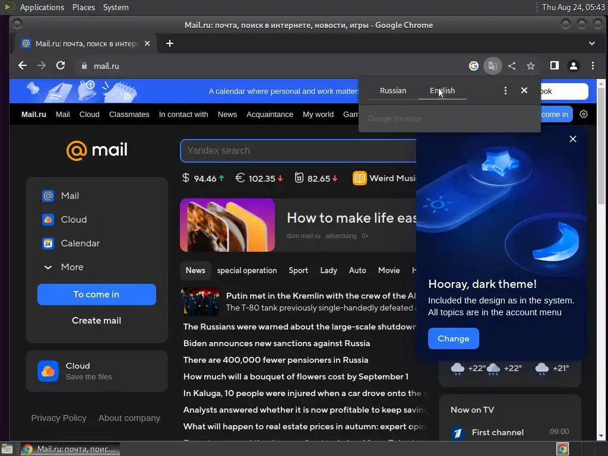
Task: Close the dark theme promo card
Action: click(573, 139)
